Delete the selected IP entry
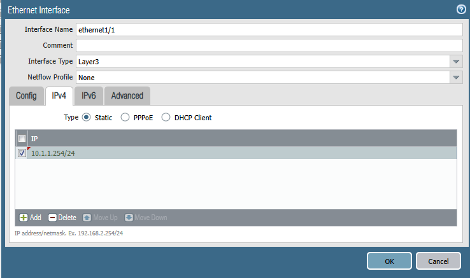 tap(62, 218)
